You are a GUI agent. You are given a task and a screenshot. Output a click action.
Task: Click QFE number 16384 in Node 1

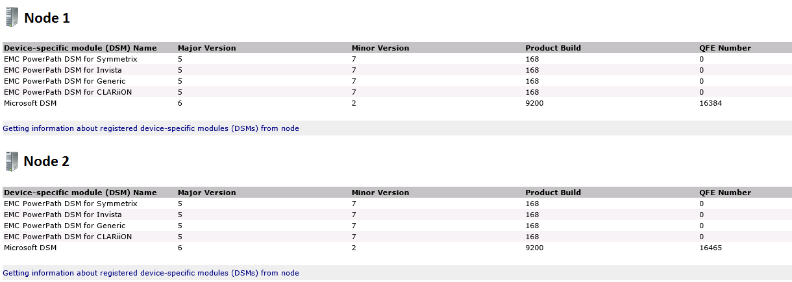pos(710,103)
